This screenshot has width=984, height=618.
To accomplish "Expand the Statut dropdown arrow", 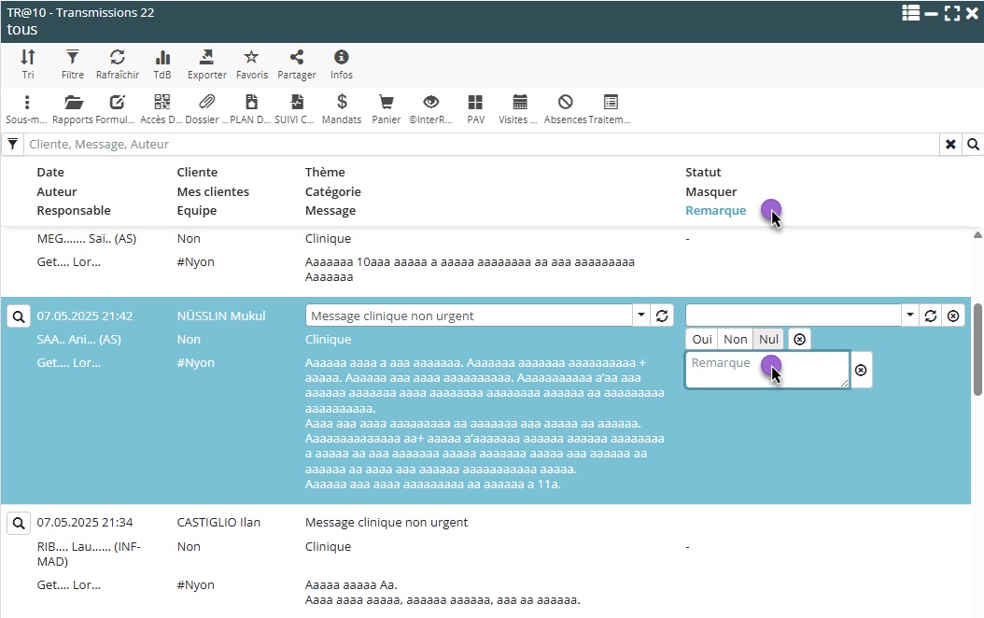I will (910, 316).
